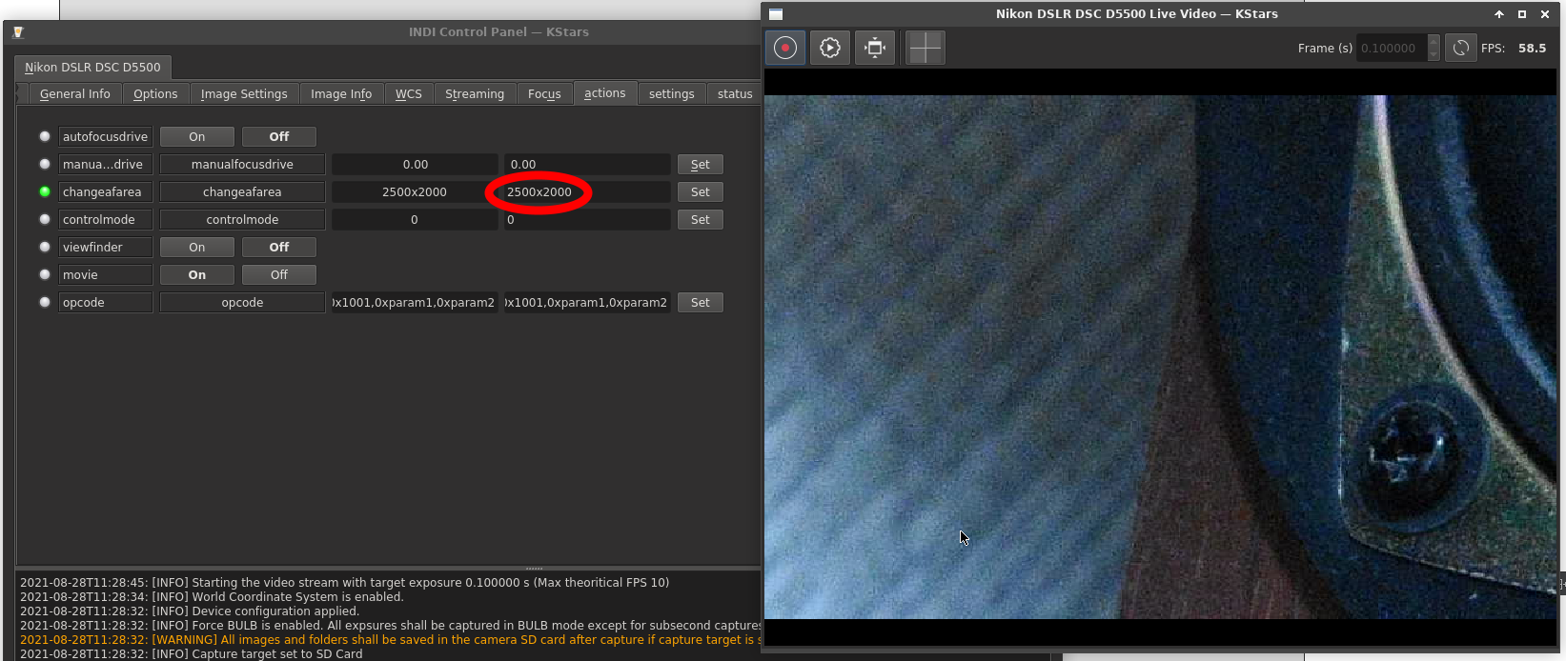
Task: Click the read-only controlmode 0 value
Action: [x=415, y=220]
